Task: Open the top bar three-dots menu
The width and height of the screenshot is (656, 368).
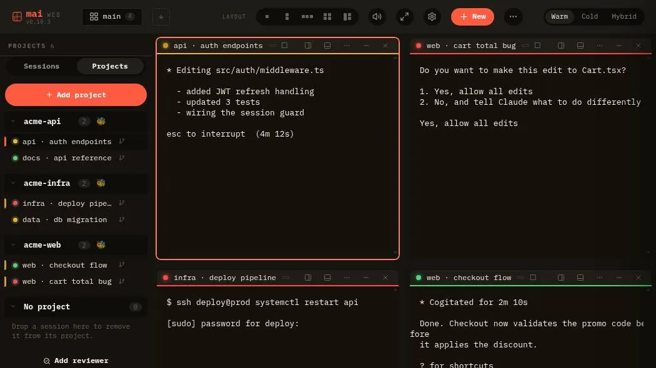Action: (x=514, y=17)
